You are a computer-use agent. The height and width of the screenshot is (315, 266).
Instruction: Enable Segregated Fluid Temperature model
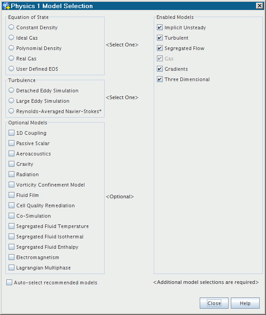tap(11, 226)
